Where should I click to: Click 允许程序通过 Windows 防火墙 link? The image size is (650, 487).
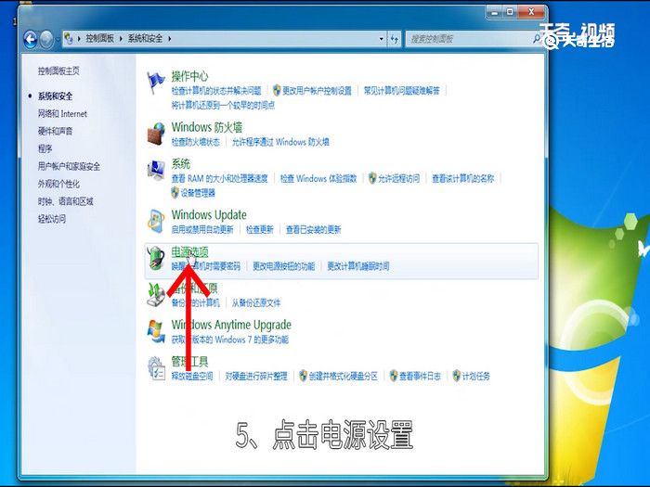point(280,142)
